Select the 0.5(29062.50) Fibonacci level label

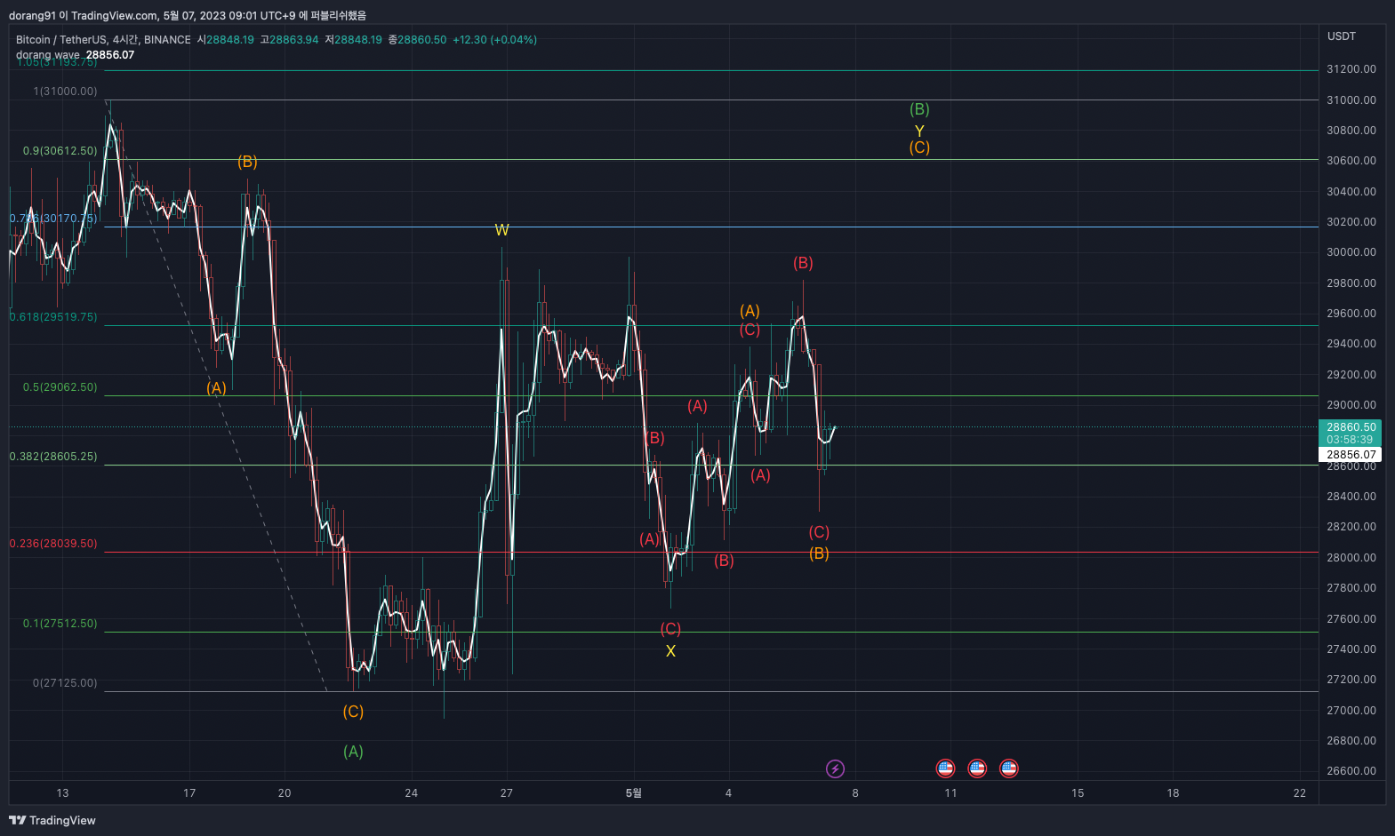click(x=60, y=387)
